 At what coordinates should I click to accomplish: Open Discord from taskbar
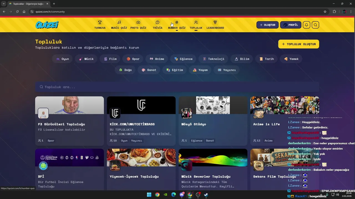tap(182, 195)
